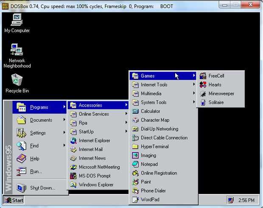Click the Internet Mail icon
Viewport: 263px width, 208px height.
(x=73, y=150)
